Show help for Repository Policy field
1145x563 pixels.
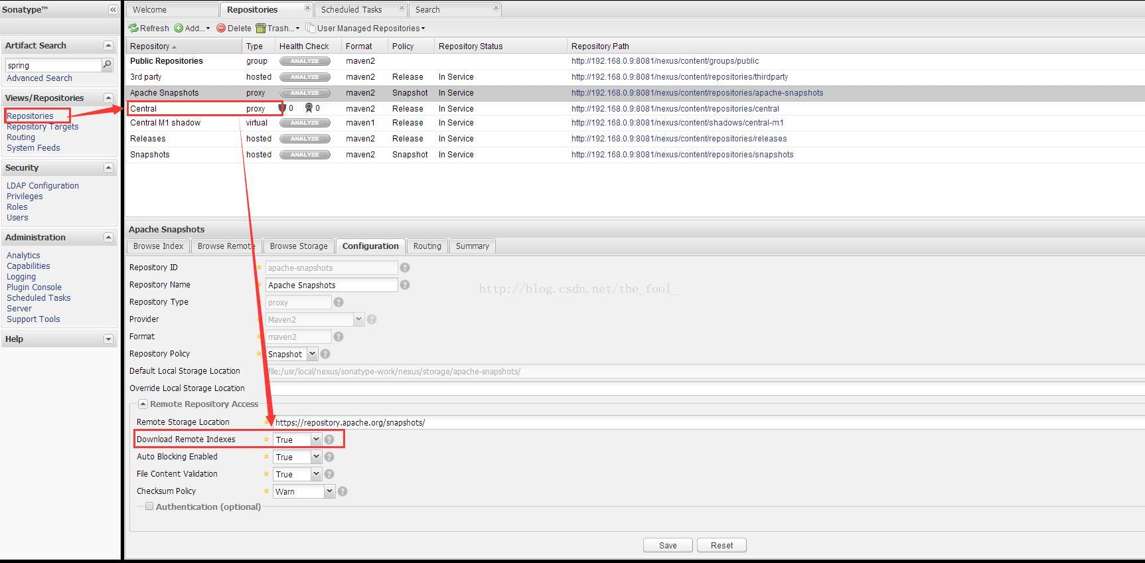[325, 354]
